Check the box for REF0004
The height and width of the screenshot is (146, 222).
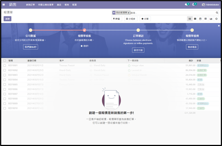tap(5, 80)
